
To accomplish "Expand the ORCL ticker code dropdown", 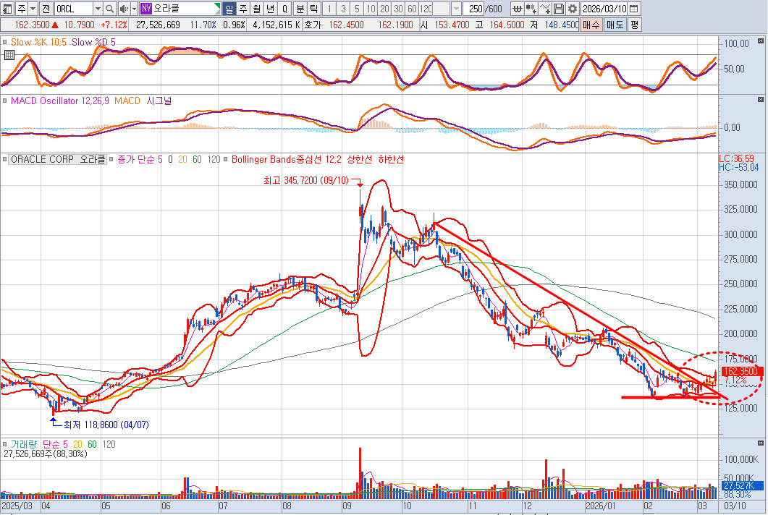I will click(98, 9).
